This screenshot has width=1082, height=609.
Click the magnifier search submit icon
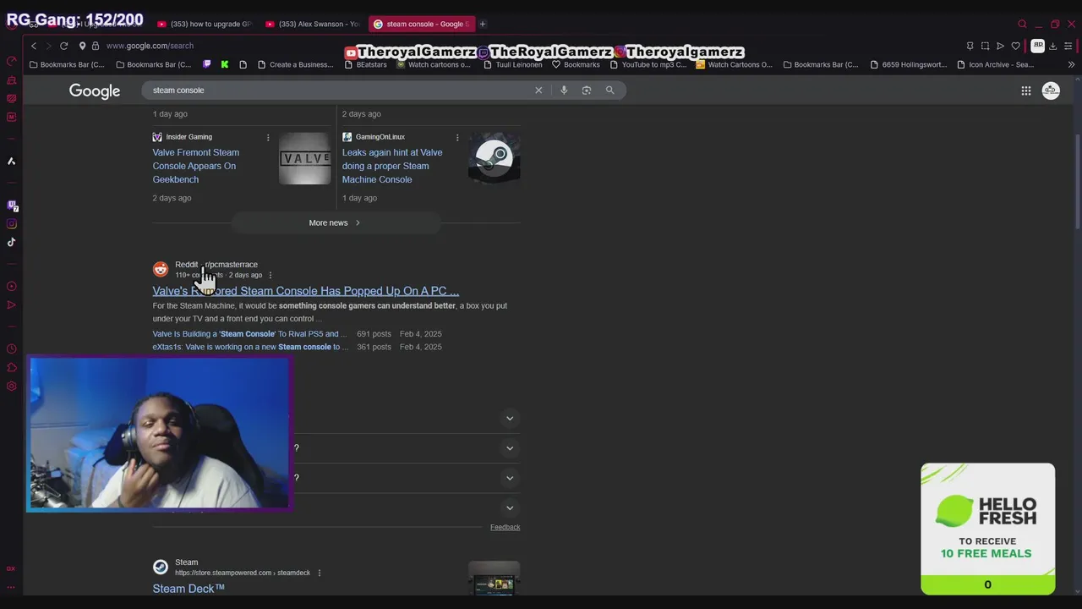609,91
